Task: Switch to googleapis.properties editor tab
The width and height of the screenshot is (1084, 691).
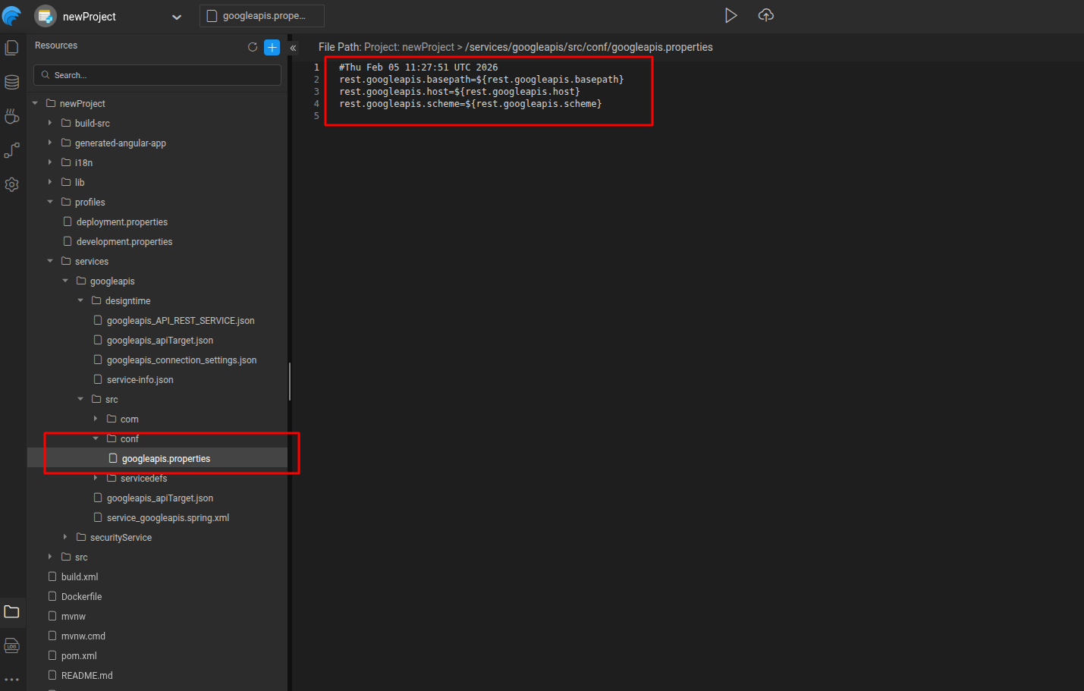Action: coord(262,16)
